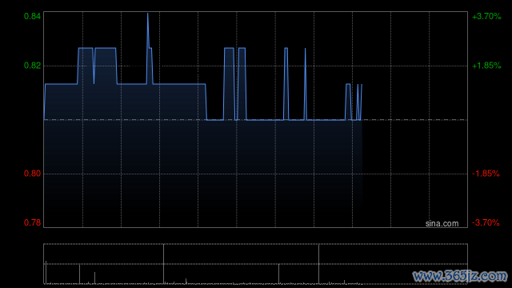The width and height of the screenshot is (512, 288).
Task: Click the +3.70% percentage label
Action: [x=486, y=16]
